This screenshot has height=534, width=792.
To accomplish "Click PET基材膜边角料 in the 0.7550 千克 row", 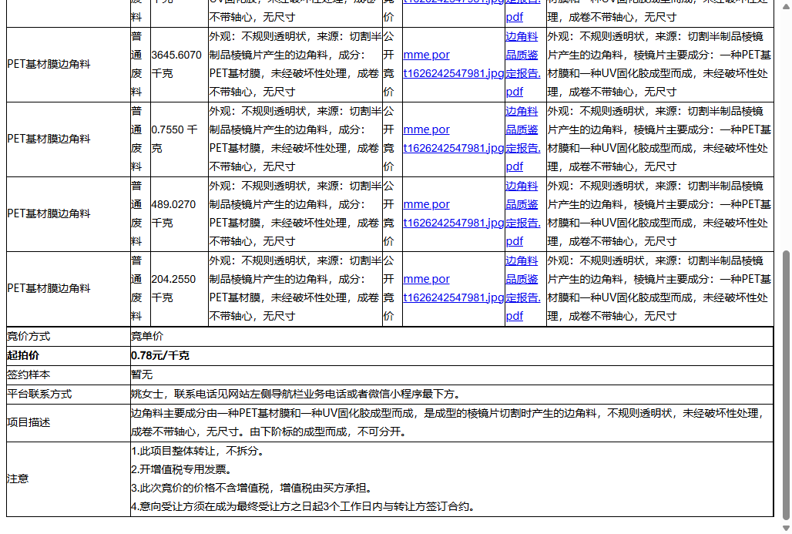I will coord(49,139).
